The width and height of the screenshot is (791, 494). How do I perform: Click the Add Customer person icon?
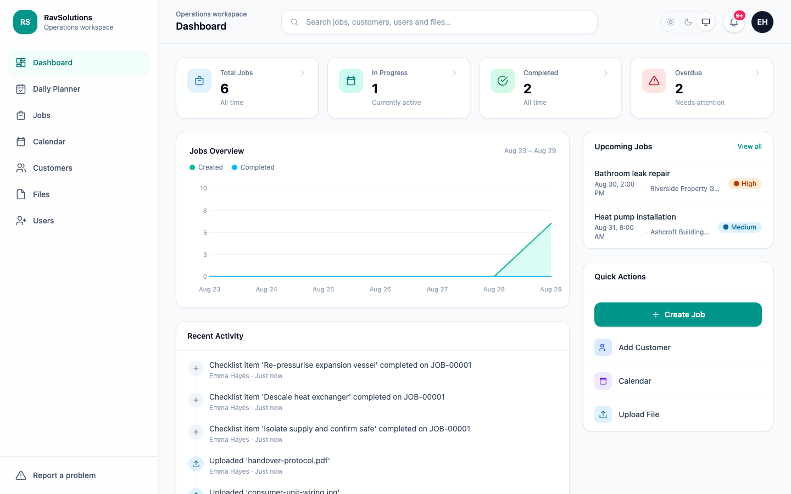pyautogui.click(x=603, y=347)
